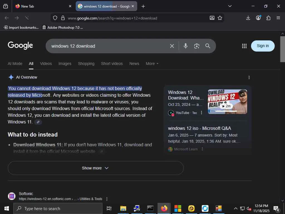Bookmark this page with star icon
This screenshot has height=214, width=285.
point(220,18)
